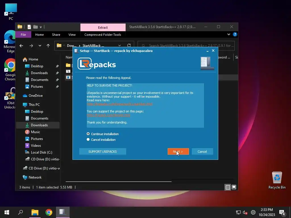Select the Extract contextual tab
Screen dimensions: 291x218
[103, 28]
